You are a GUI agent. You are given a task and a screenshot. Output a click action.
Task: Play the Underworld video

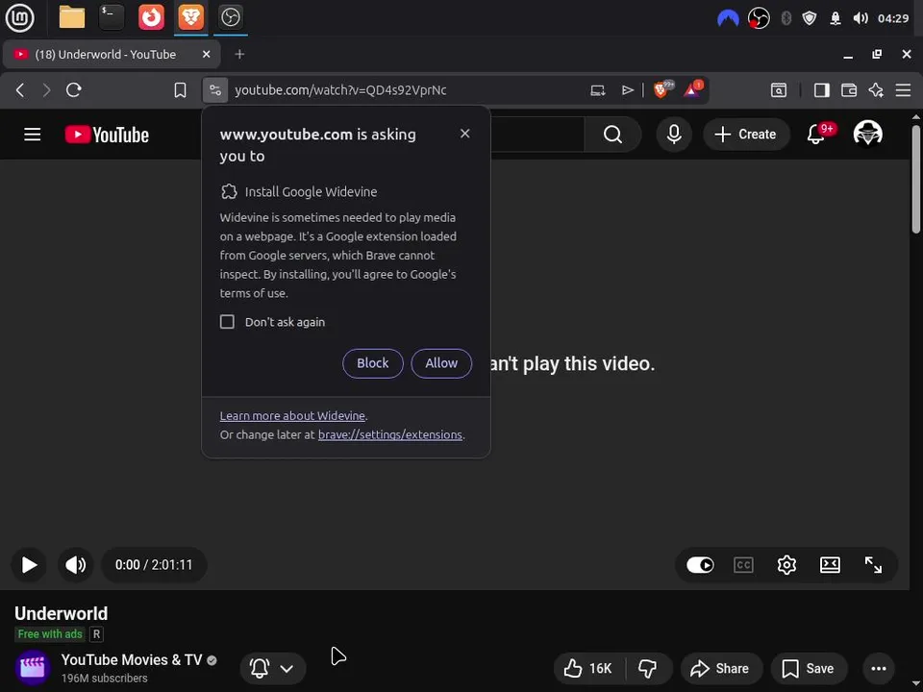coord(29,565)
